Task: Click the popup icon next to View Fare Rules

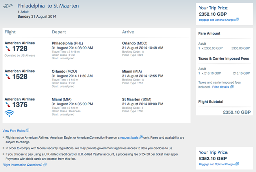Action: 28,130
